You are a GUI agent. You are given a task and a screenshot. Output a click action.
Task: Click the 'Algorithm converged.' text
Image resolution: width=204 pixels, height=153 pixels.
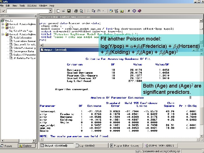pos(72,89)
